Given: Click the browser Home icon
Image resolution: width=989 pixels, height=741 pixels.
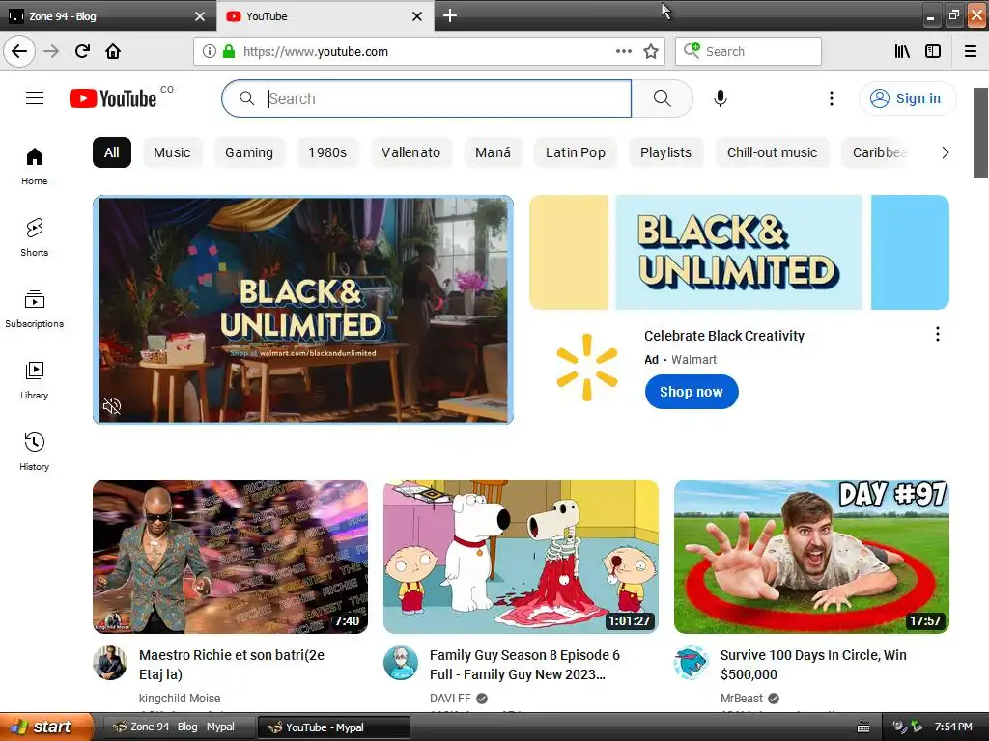Looking at the screenshot, I should 113,51.
